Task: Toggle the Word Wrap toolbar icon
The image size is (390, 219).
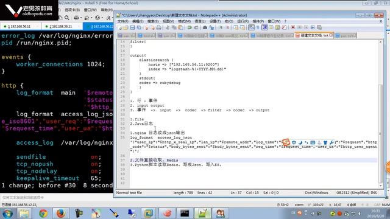Action: [252, 27]
